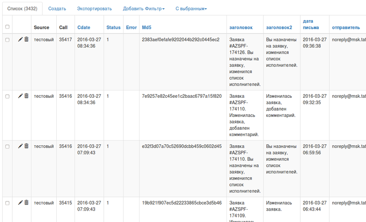The image size is (366, 222).
Task: Click the pencil edit icon for md5 2383aef0 row
Action: coord(20,40)
